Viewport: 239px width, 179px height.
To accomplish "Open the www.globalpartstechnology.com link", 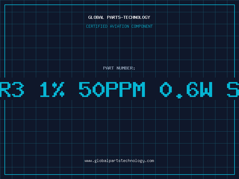I will click(119, 161).
